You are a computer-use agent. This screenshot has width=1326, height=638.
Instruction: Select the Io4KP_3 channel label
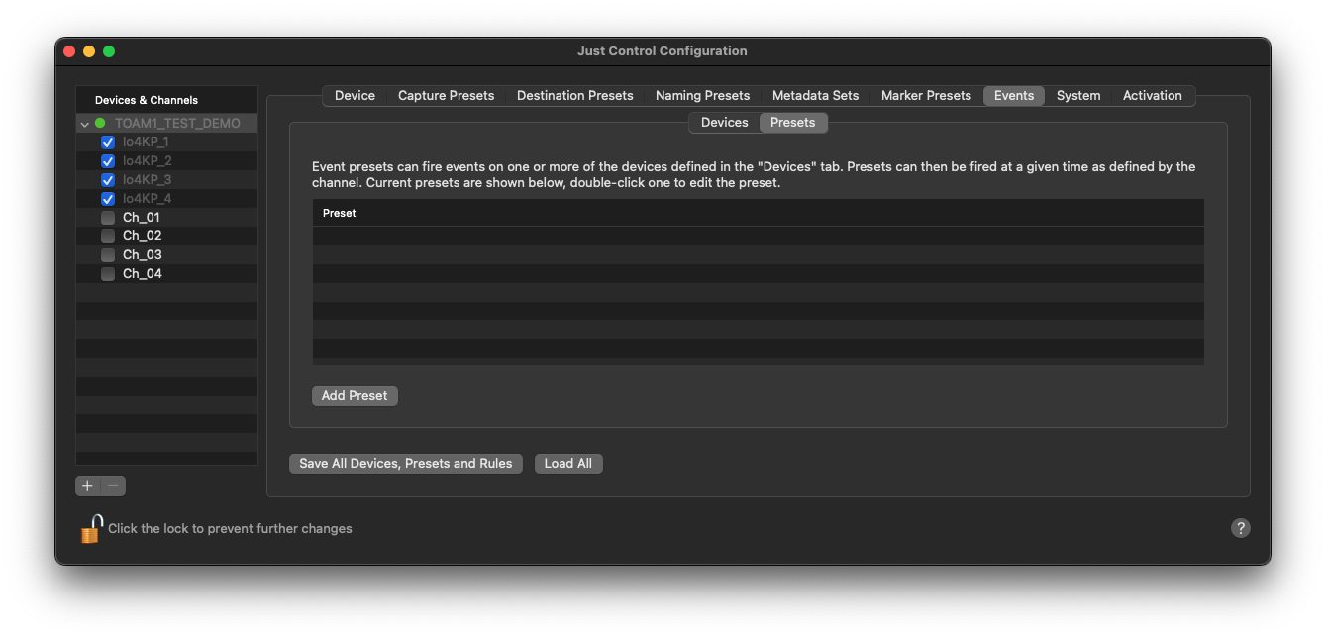tap(148, 180)
